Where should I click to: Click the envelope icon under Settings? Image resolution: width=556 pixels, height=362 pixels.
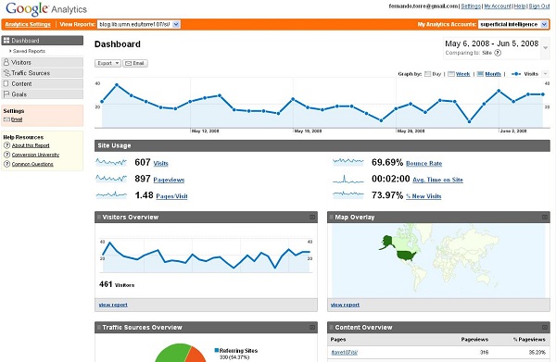pyautogui.click(x=6, y=119)
